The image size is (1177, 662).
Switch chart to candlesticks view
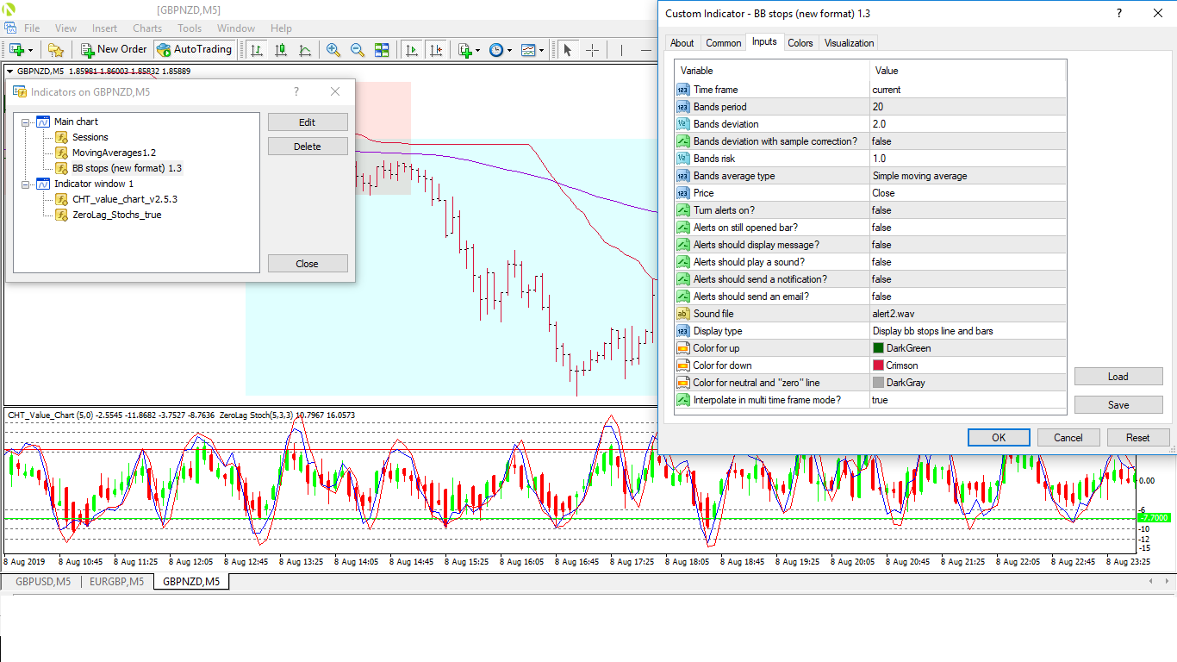(281, 50)
